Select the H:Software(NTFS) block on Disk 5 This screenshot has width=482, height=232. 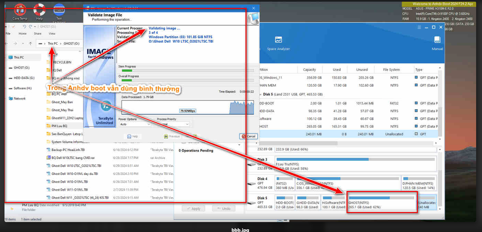pyautogui.click(x=333, y=202)
